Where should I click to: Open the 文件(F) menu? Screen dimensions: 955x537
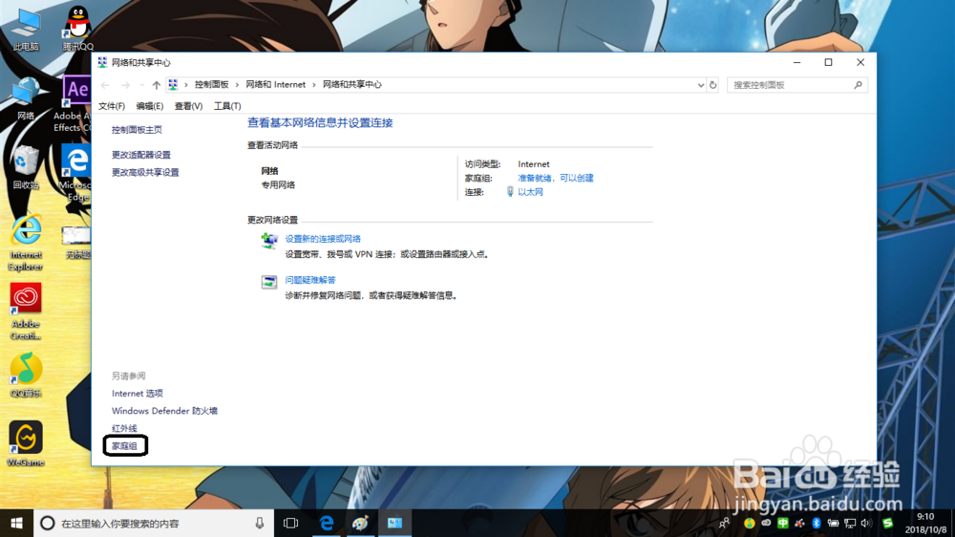click(x=112, y=106)
